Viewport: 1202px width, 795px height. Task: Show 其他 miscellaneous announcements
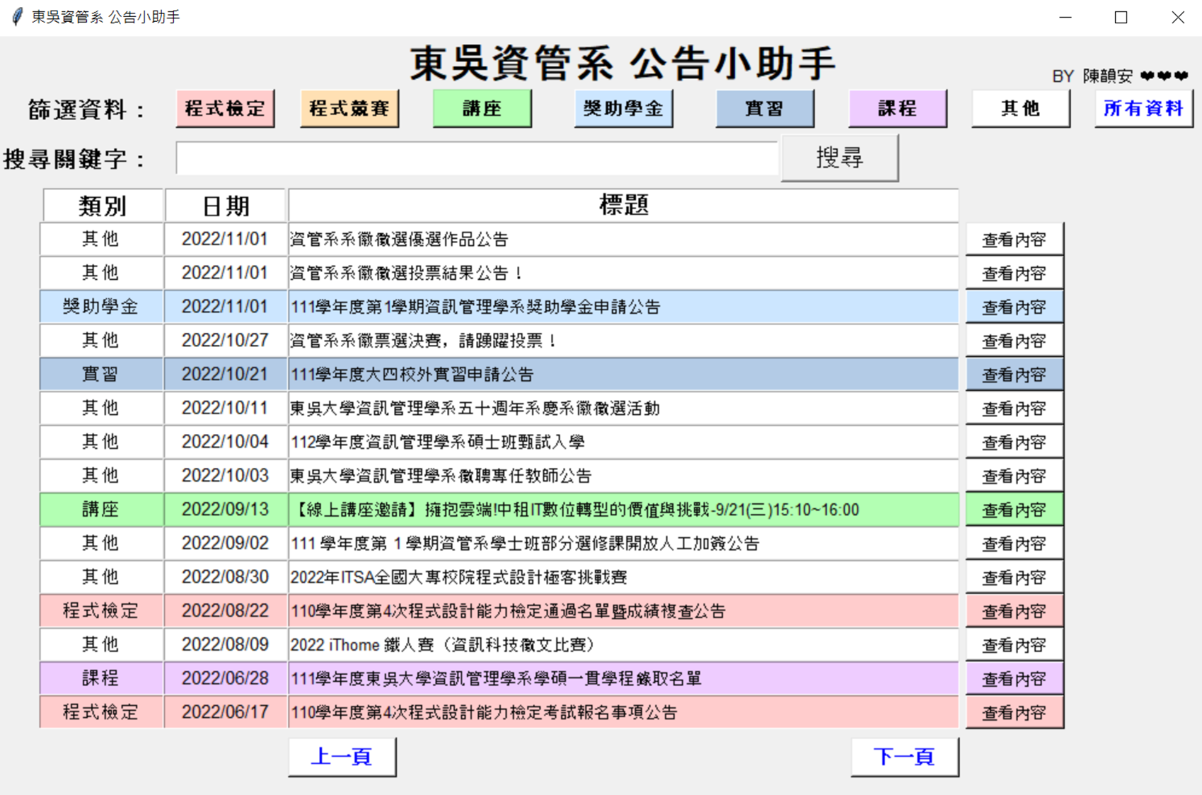coord(1019,108)
